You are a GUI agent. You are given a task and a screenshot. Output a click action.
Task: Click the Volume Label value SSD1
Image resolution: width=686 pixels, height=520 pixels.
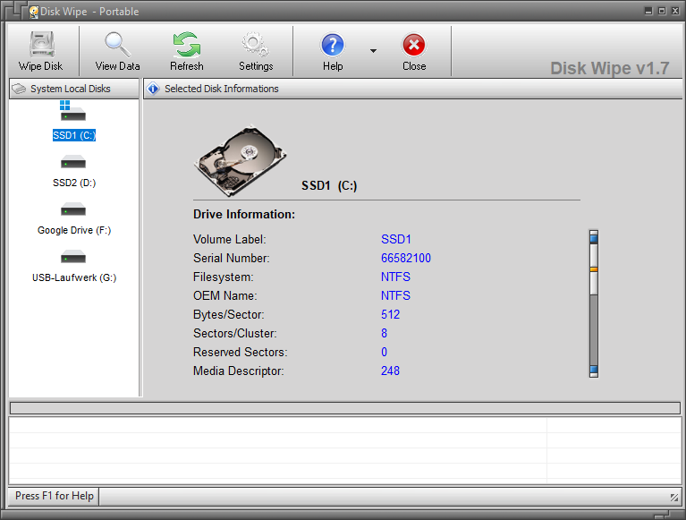click(396, 240)
